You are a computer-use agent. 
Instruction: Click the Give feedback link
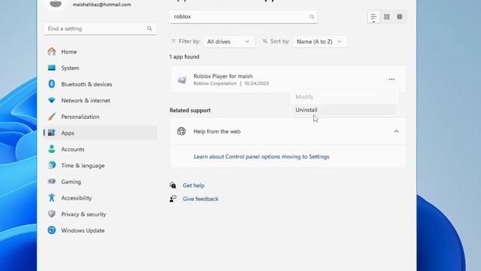pos(201,199)
